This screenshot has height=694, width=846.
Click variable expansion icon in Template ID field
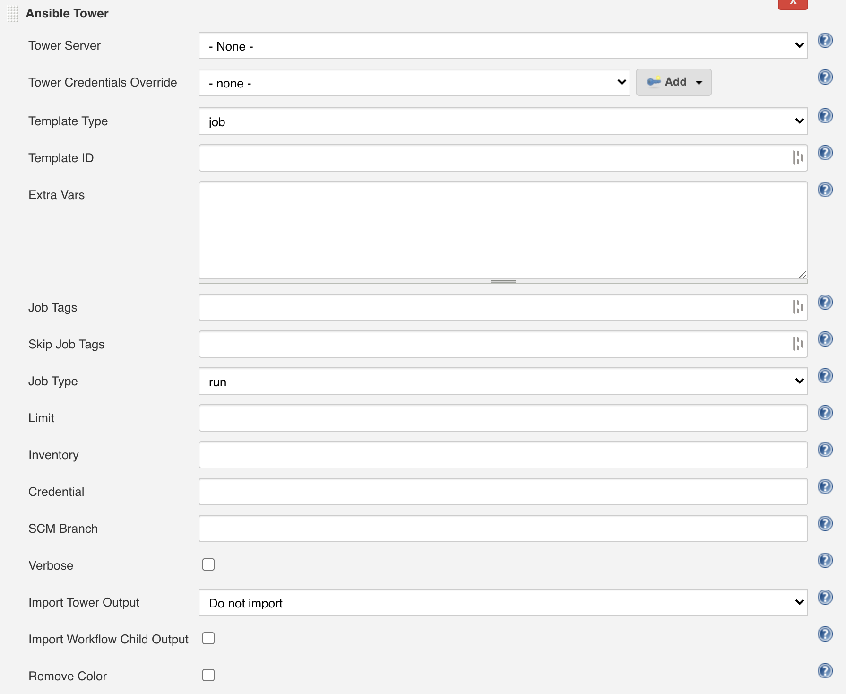point(799,158)
